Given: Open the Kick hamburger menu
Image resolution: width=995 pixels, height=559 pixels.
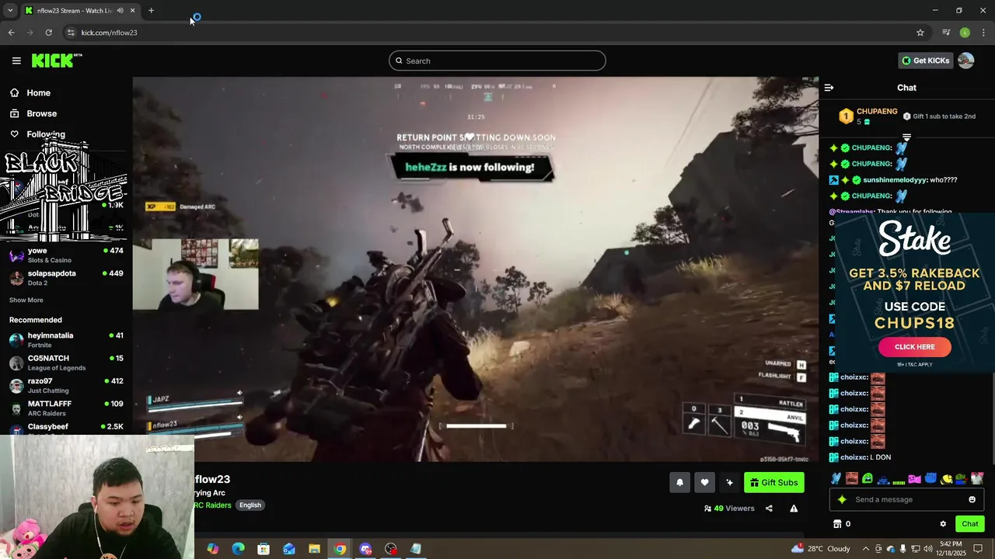Looking at the screenshot, I should coord(16,61).
